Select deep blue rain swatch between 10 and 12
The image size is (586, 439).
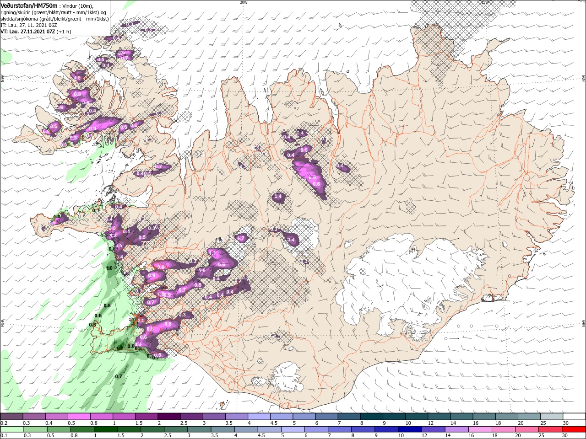tap(410, 429)
